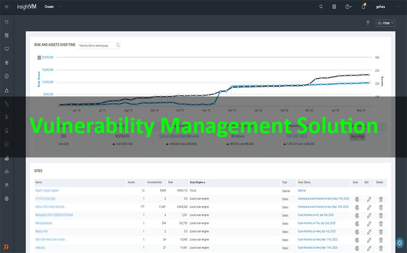The image size is (407, 253).
Task: Delete the site scanned Apr 3rd 2020
Action: pos(381,216)
